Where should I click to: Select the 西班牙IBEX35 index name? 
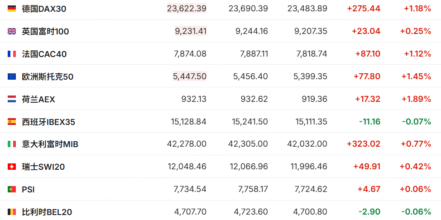[48, 122]
